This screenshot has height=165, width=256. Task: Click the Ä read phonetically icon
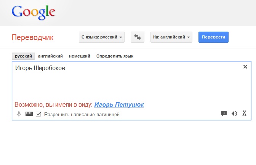click(244, 114)
